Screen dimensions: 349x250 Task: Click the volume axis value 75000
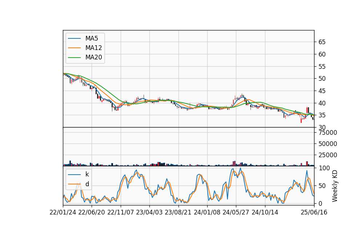click(328, 133)
